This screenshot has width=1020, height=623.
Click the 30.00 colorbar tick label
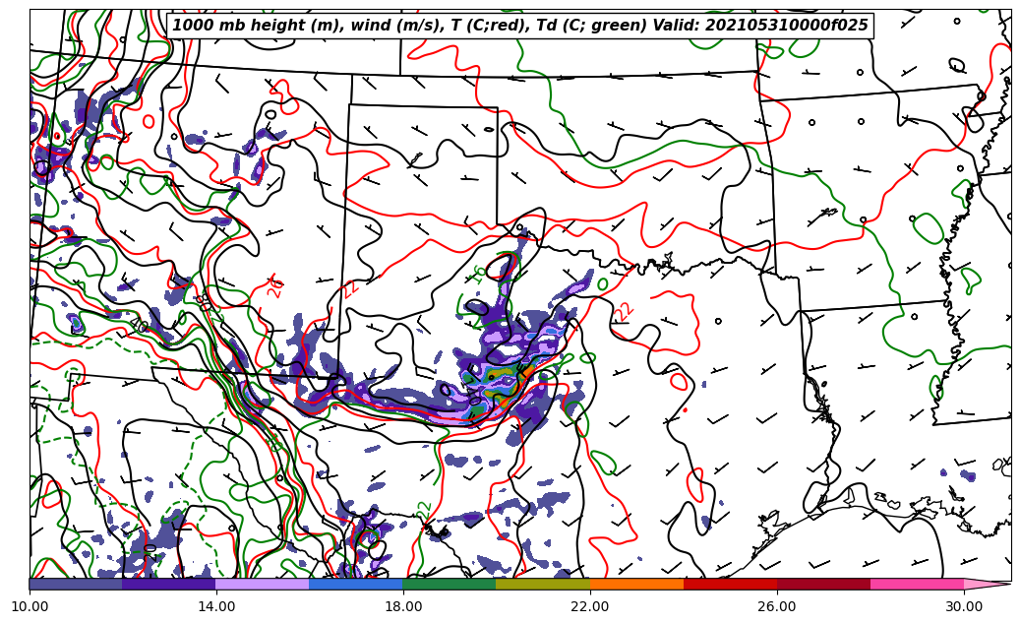pyautogui.click(x=964, y=607)
